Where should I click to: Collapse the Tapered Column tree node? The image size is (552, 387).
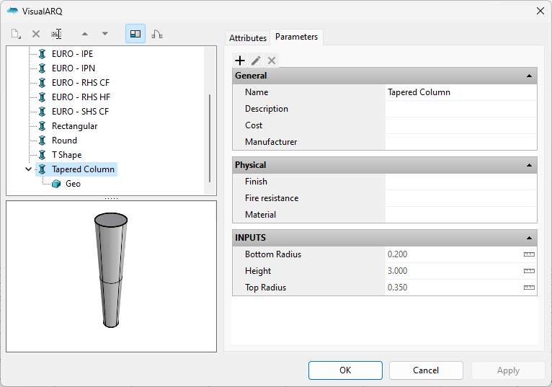click(x=29, y=169)
